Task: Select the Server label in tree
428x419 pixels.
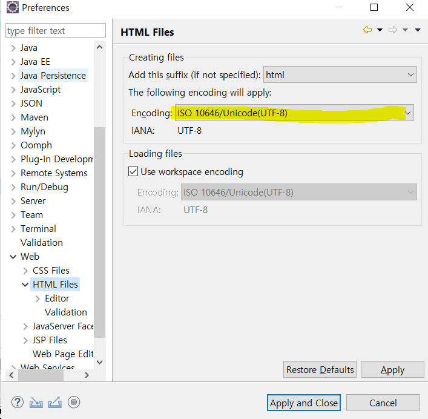Action: (33, 201)
